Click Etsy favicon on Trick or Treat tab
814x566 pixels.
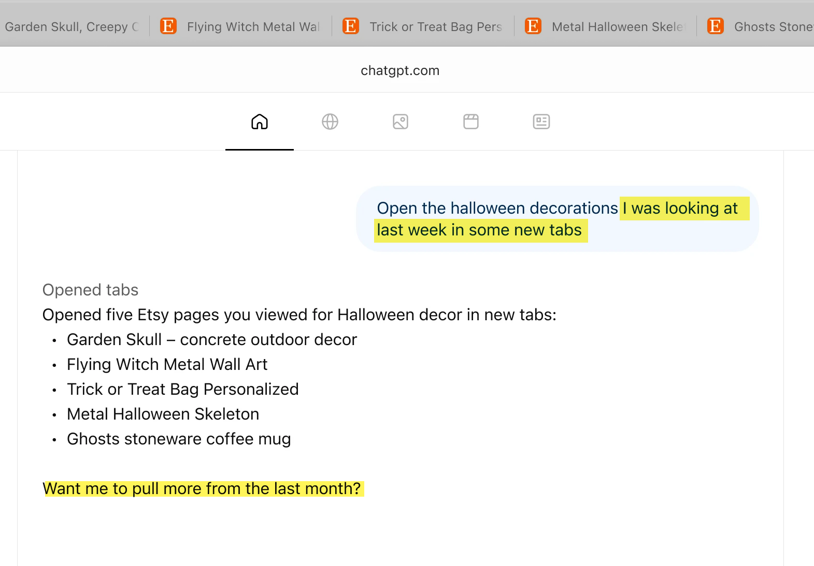point(351,26)
